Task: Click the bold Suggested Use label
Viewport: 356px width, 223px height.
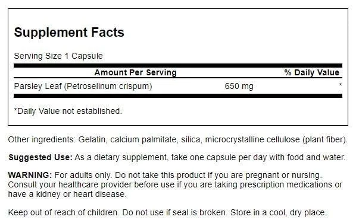Action: 40,157
